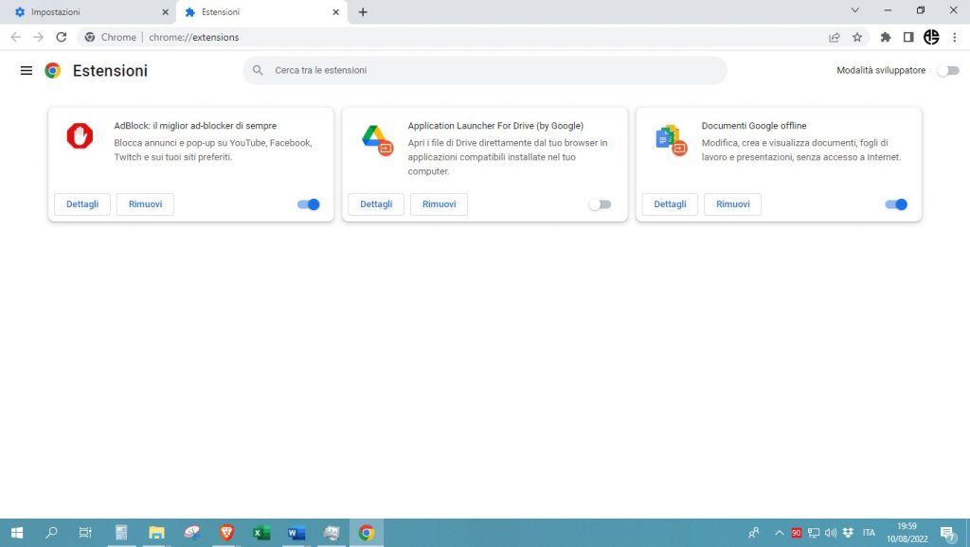Open the Estensioni hamburger main menu

pos(27,71)
